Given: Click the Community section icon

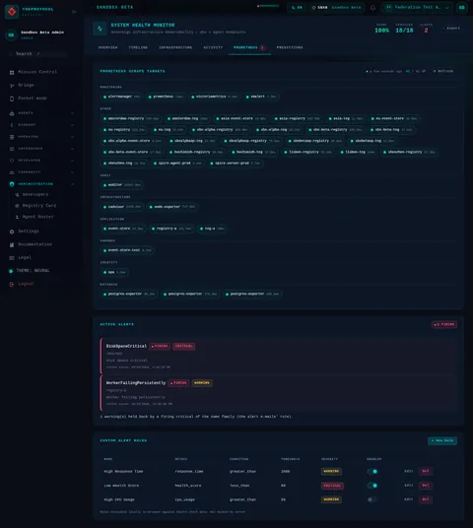Looking at the screenshot, I should pyautogui.click(x=12, y=172).
